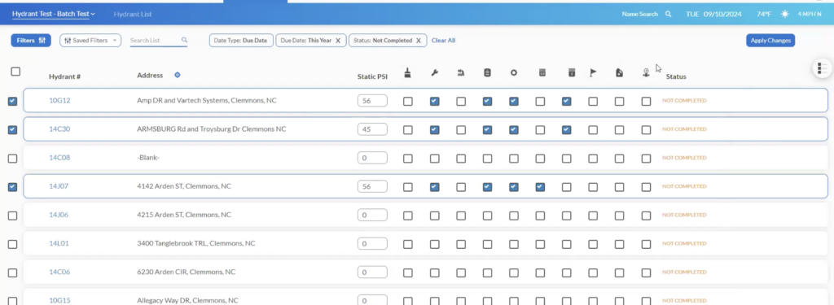Click the Static PSI field for 14J06
Screen dimensions: 834x305
pyautogui.click(x=372, y=216)
